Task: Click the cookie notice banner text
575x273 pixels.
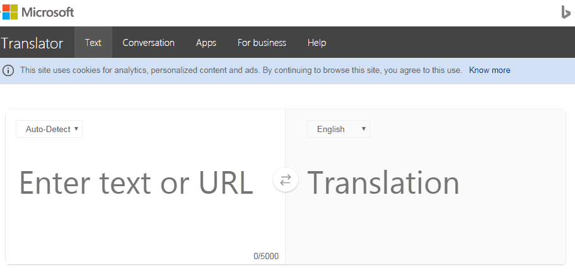Action: tap(241, 70)
